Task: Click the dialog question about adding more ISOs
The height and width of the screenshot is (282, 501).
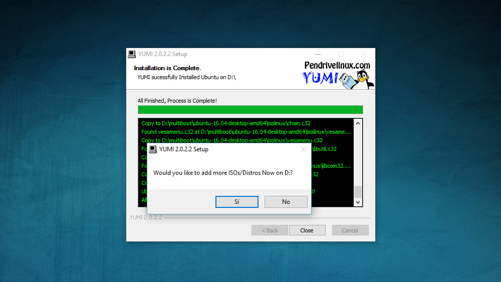Action: (x=223, y=173)
